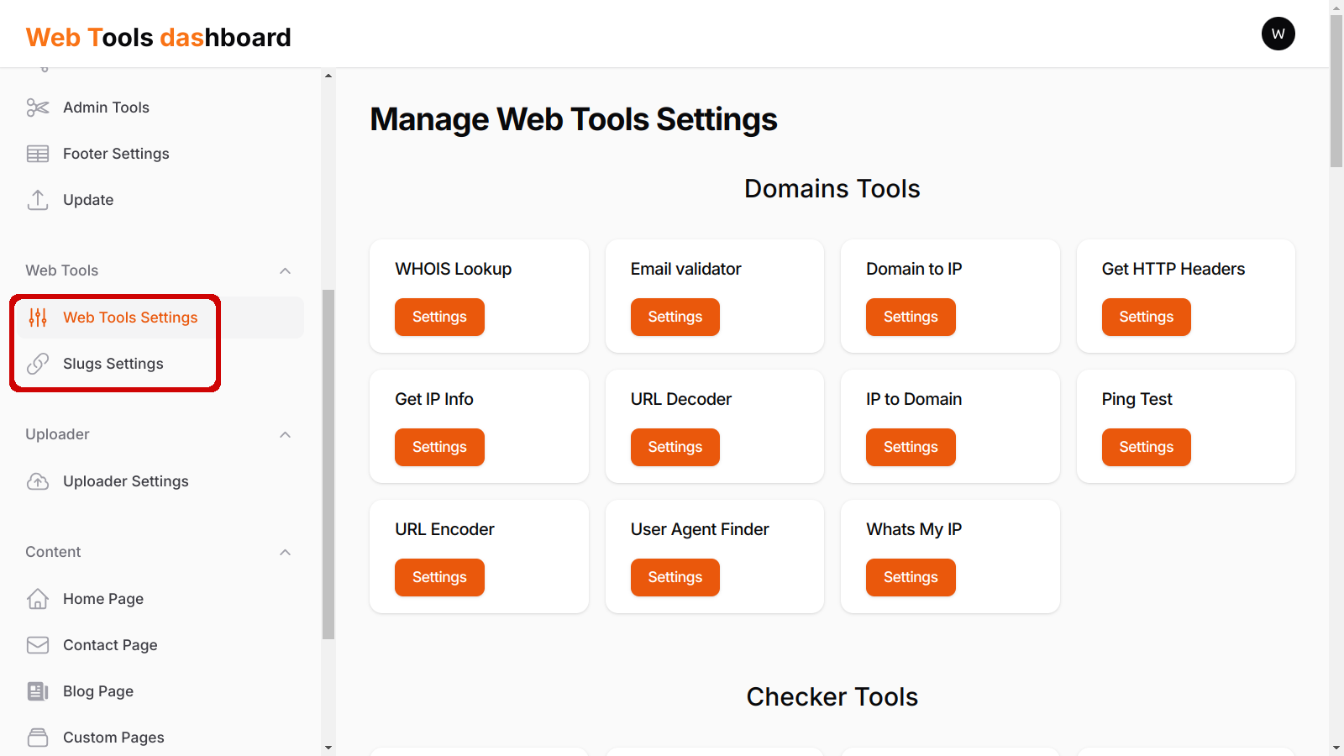Select the Custom Pages icon
The image size is (1344, 756).
[37, 737]
